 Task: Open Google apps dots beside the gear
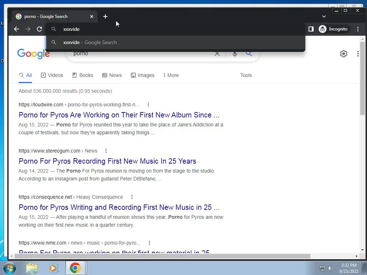[x=358, y=54]
